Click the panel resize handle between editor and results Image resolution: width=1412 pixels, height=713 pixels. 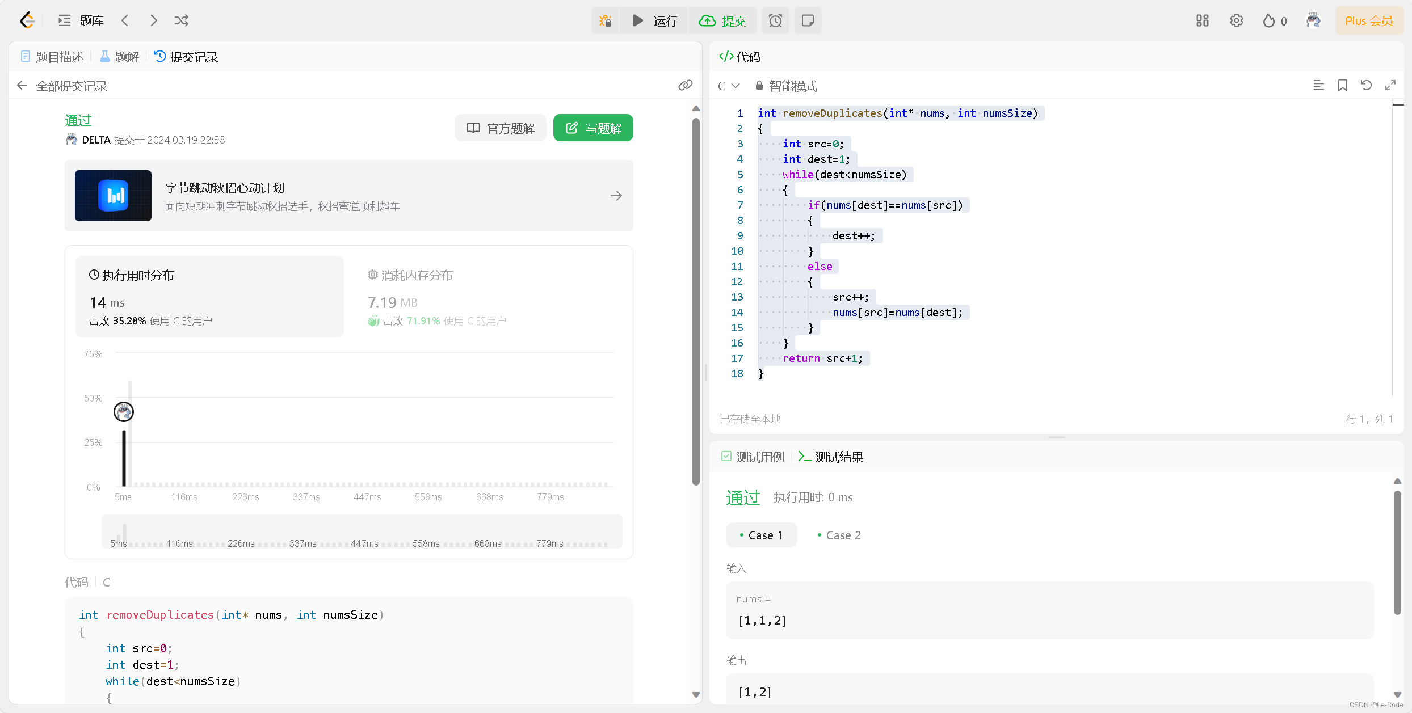tap(1056, 437)
